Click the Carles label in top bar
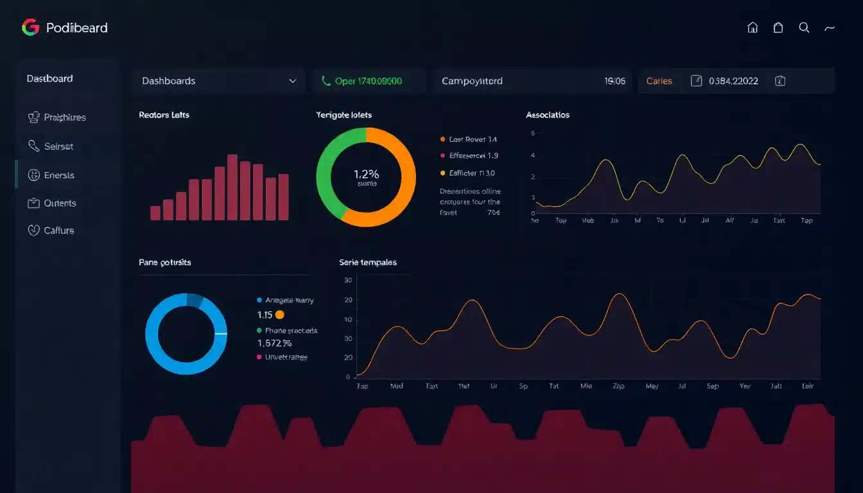This screenshot has height=493, width=863. click(659, 80)
